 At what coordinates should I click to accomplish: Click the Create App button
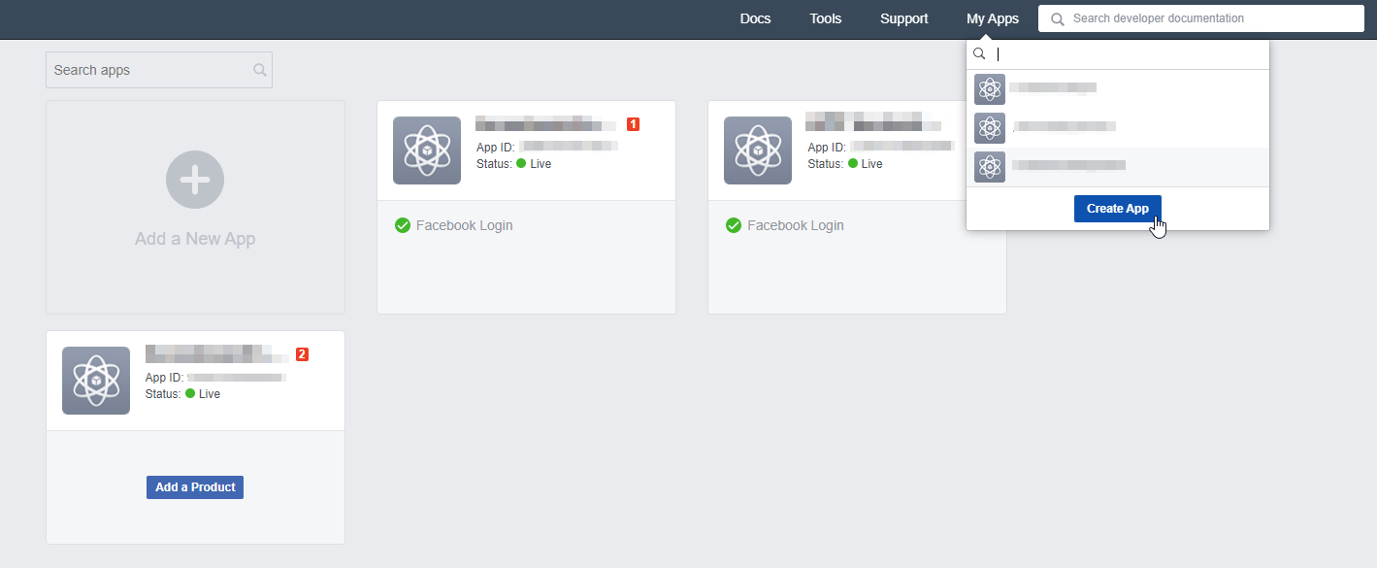(x=1118, y=209)
